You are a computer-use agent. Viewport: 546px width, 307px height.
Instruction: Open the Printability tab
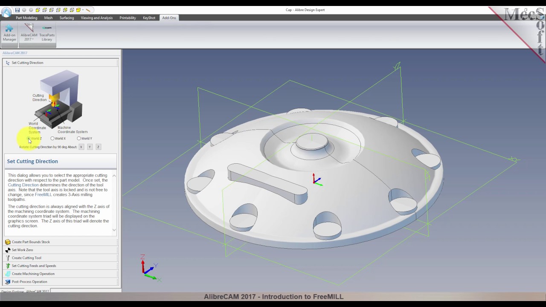pyautogui.click(x=128, y=18)
